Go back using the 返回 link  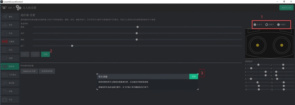tap(10, 8)
